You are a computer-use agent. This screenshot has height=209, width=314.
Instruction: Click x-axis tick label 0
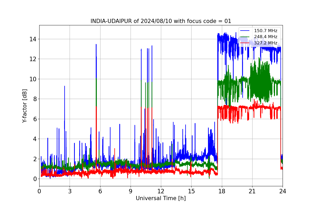tap(39, 191)
